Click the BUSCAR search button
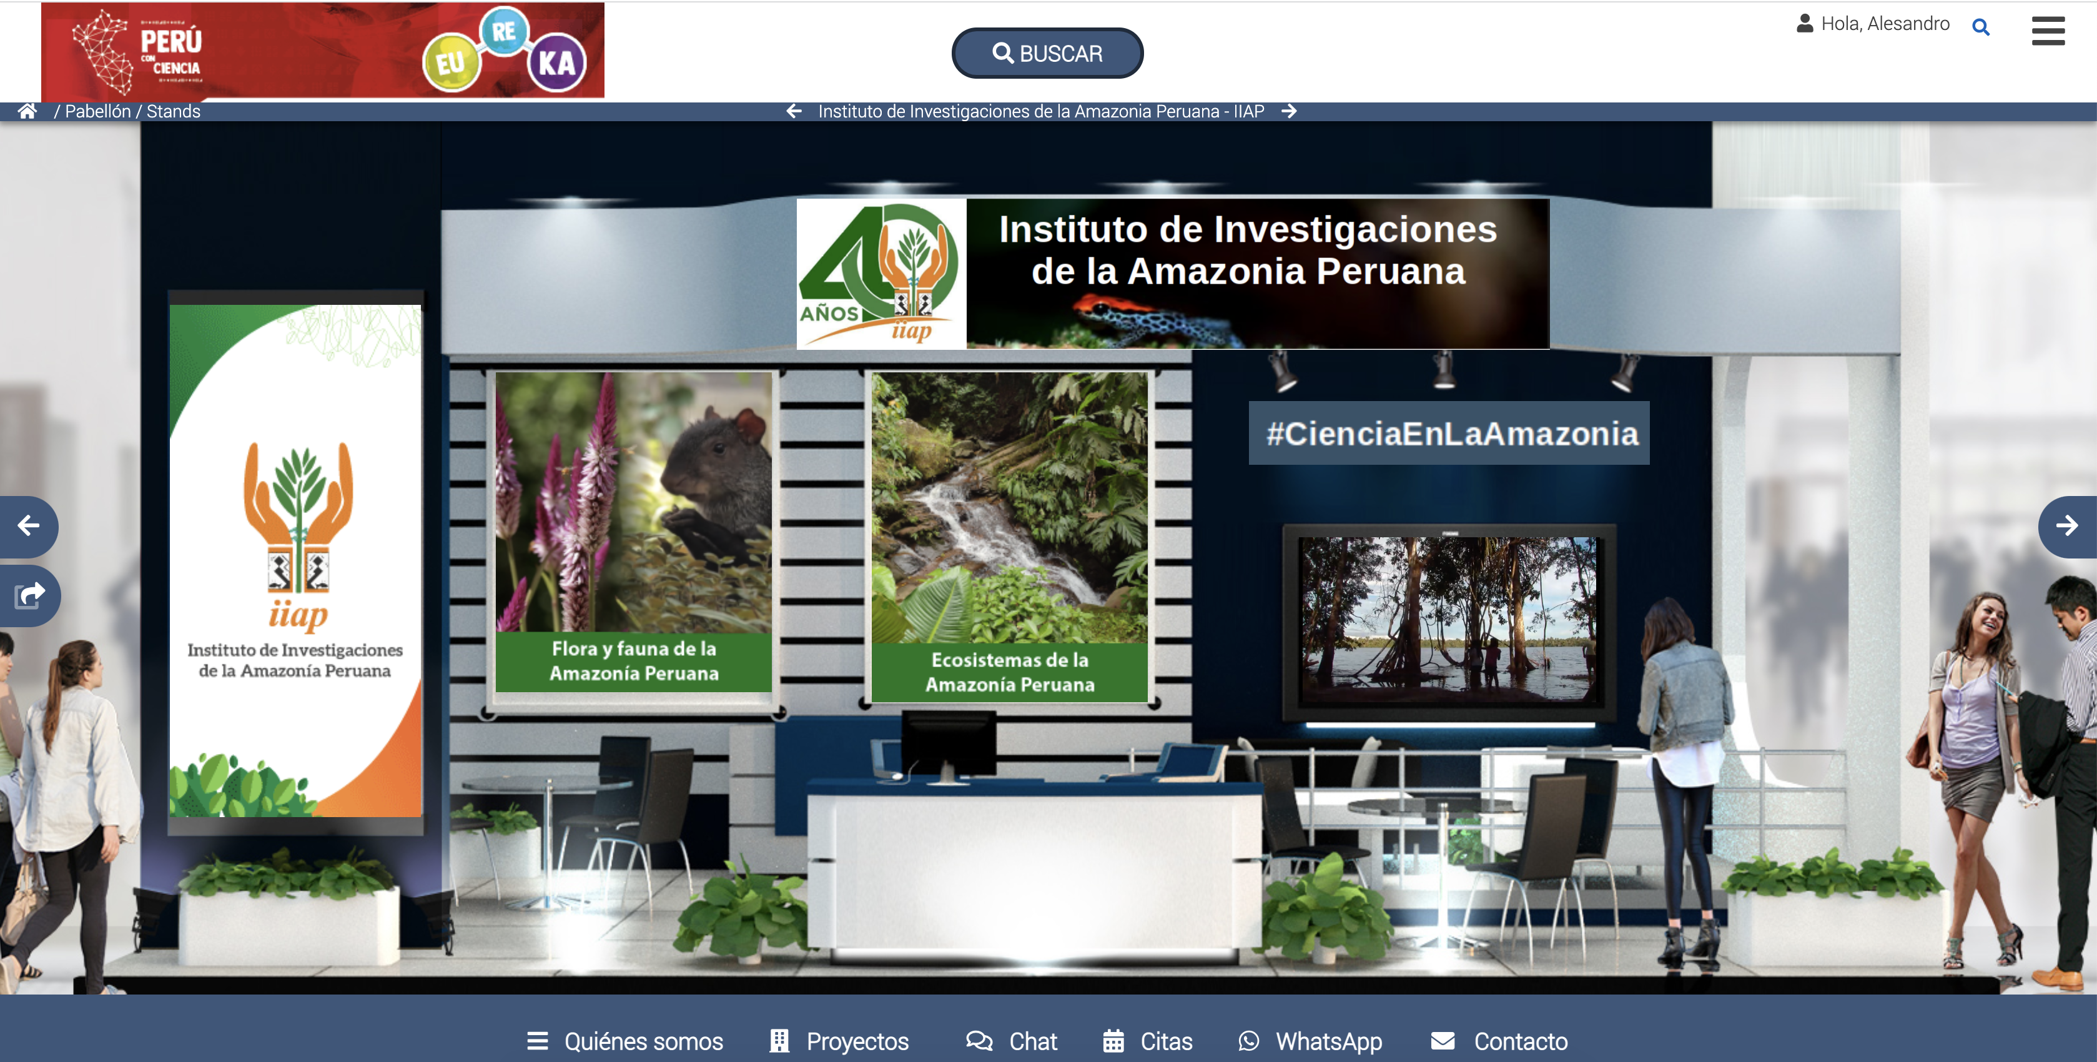This screenshot has width=2097, height=1062. point(1047,54)
